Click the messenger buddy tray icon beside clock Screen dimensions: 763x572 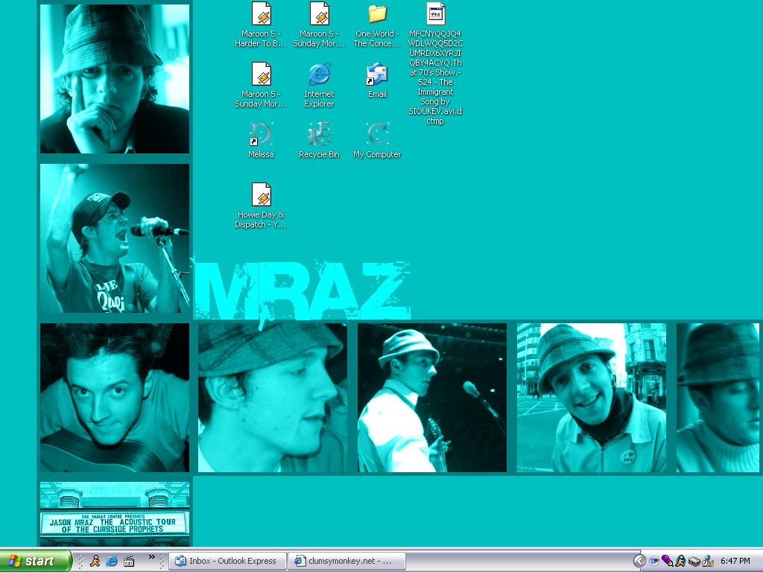(707, 561)
